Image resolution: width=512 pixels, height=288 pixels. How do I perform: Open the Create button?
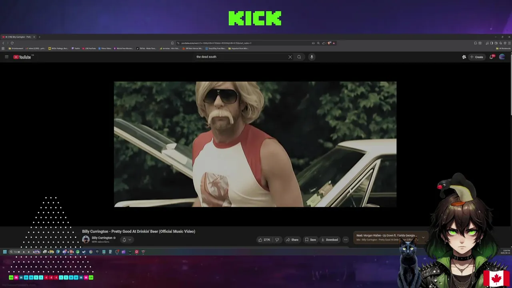[x=476, y=57]
